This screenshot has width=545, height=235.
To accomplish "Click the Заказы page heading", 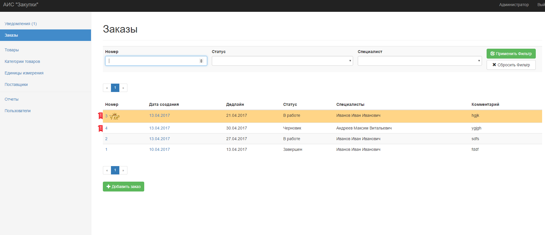I will [120, 29].
